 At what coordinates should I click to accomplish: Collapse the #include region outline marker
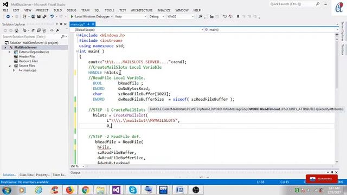(77, 35)
